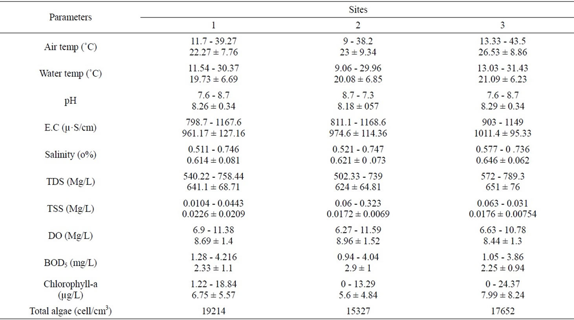Click the site 1 column header
Image resolution: width=574 pixels, height=320 pixels.
pos(213,25)
